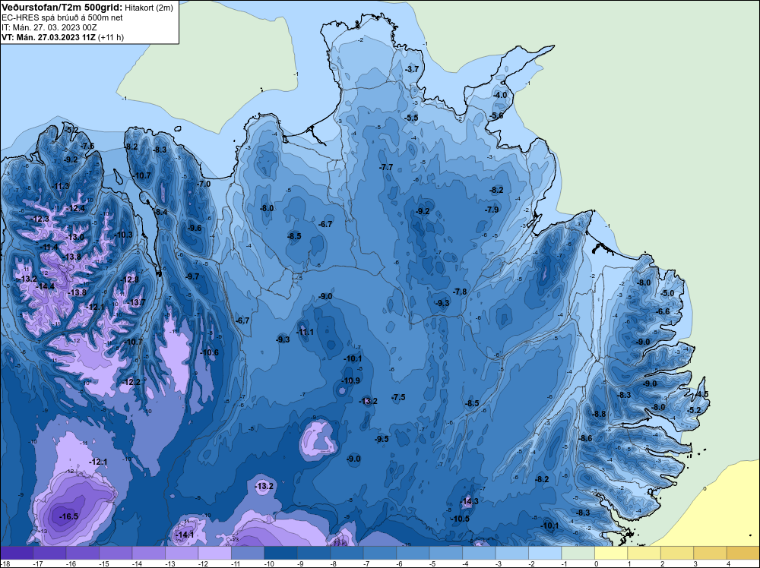
Task: Click the legend swatch between -8 and -7
Action: coord(347,553)
